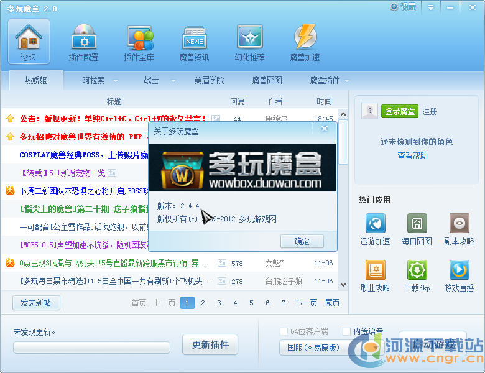Go to 下一页 next page
This screenshot has width=485, height=373.
point(306,303)
